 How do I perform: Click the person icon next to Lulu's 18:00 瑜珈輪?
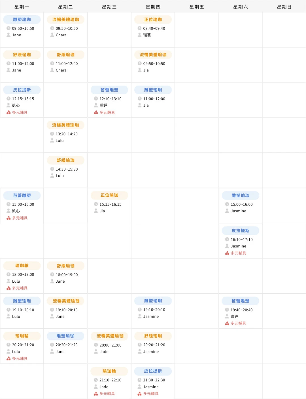point(8,281)
